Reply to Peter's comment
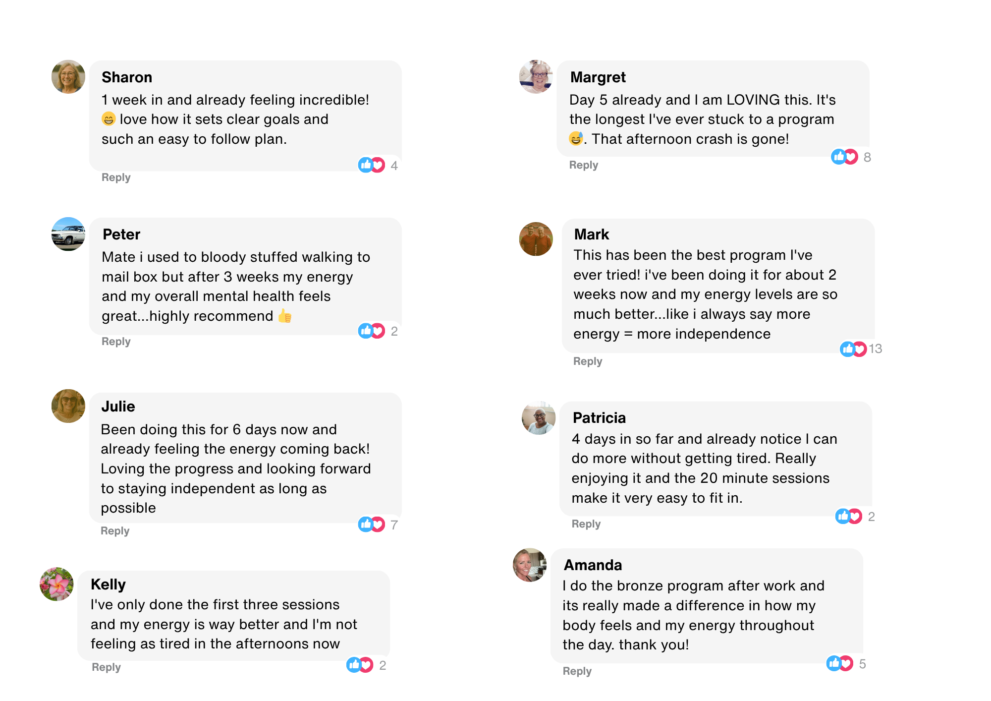Image resolution: width=991 pixels, height=701 pixels. [x=116, y=342]
